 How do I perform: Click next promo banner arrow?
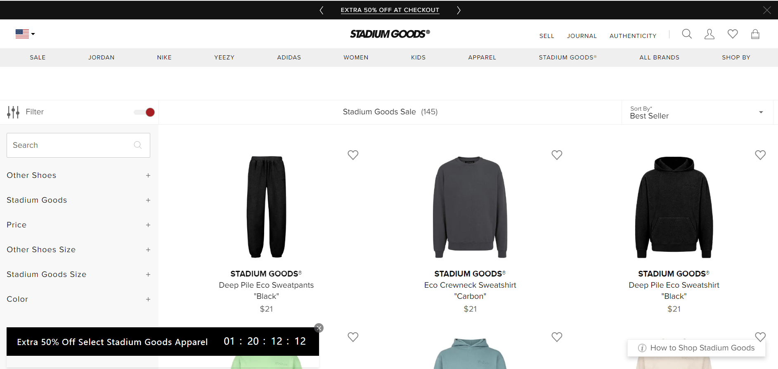pyautogui.click(x=459, y=10)
